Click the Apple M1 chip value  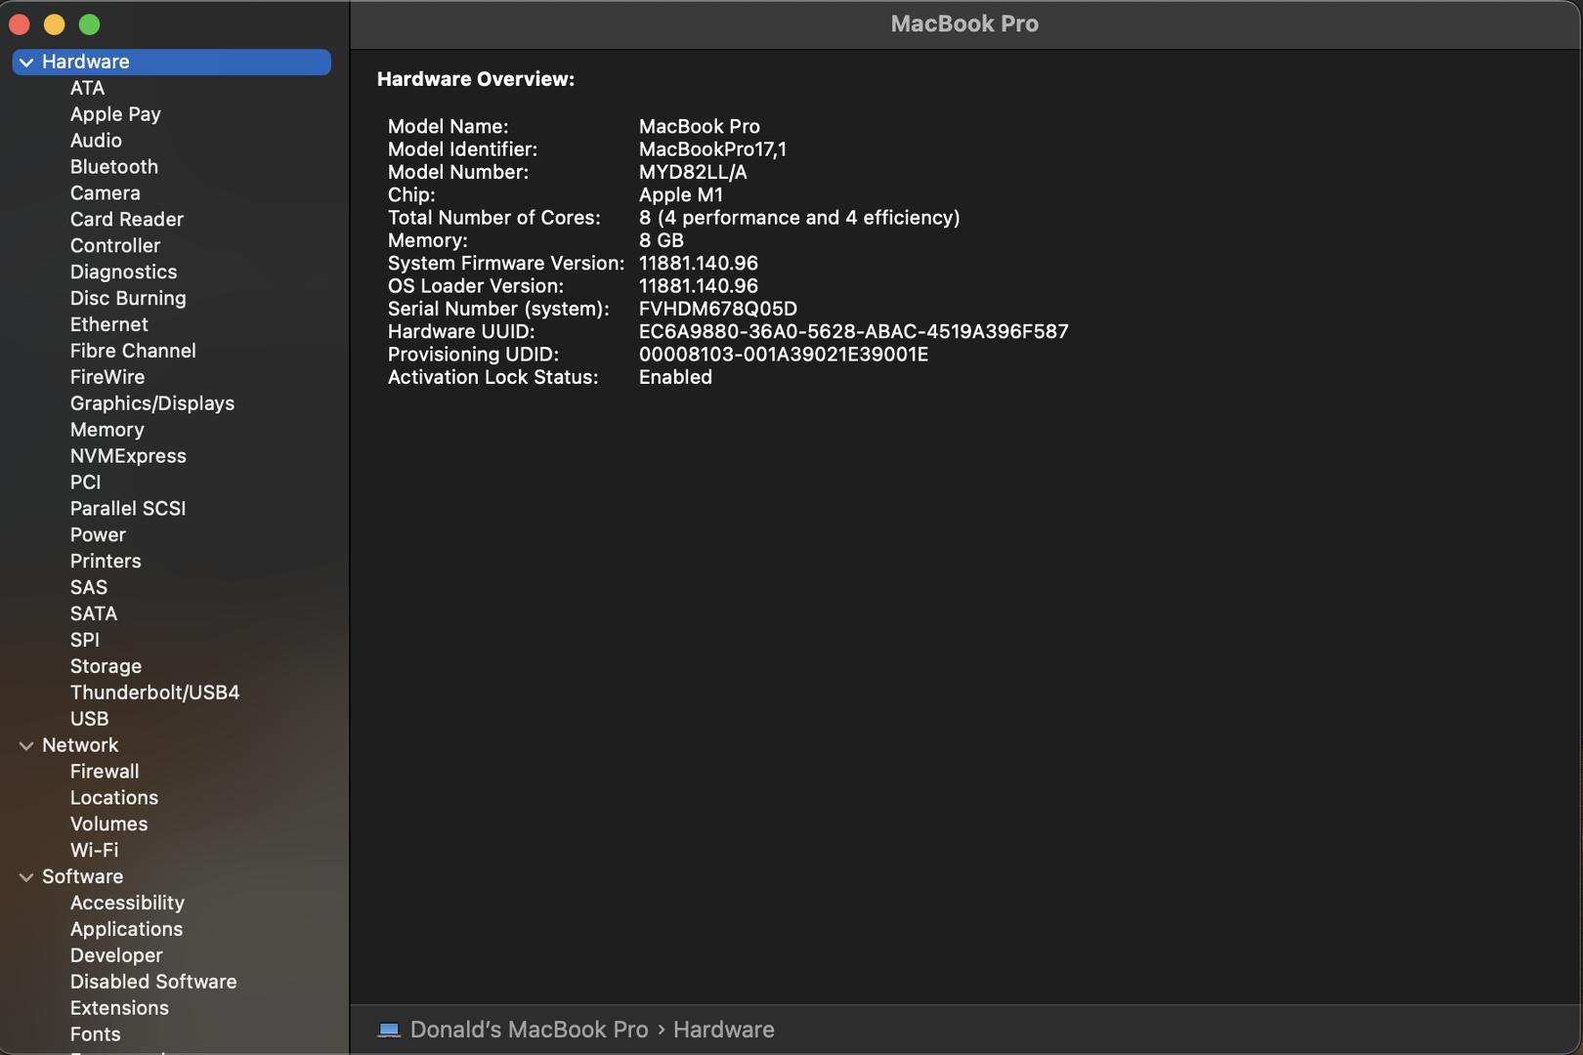click(x=681, y=195)
